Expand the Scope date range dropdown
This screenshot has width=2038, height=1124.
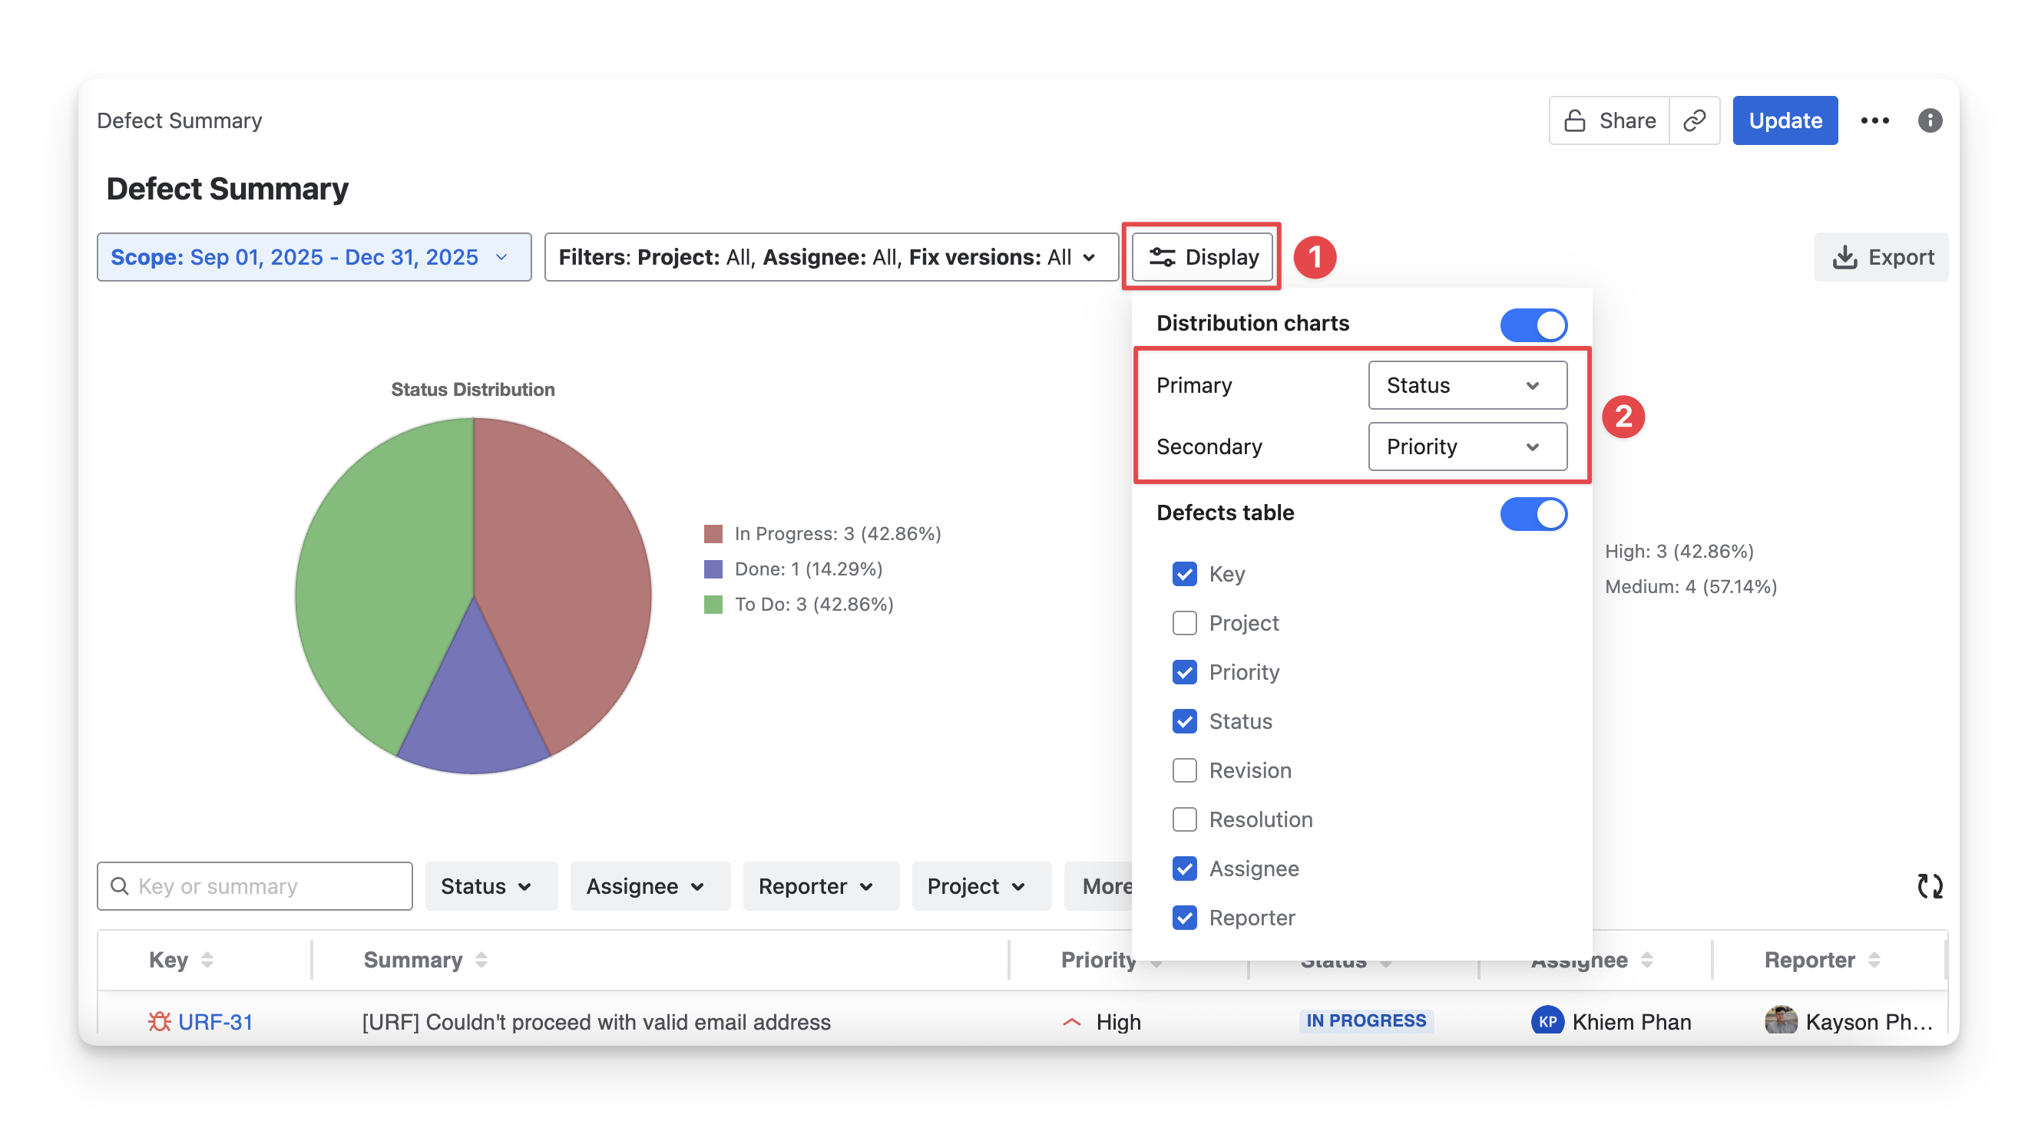click(x=313, y=257)
